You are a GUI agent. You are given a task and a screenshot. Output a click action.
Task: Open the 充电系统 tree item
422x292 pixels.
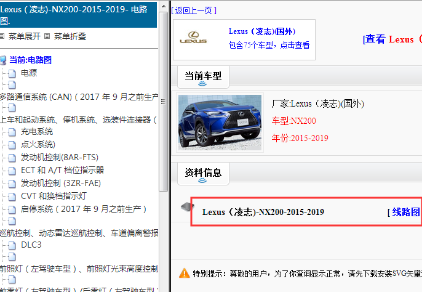coord(37,132)
